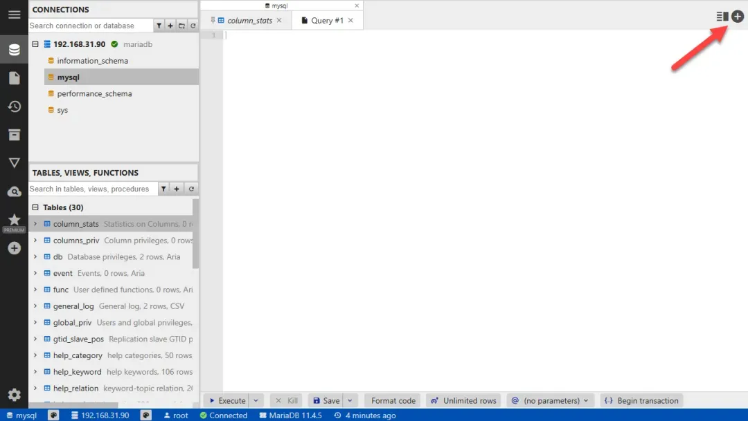Viewport: 748px width, 421px height.
Task: Click the Save button
Action: (326, 400)
